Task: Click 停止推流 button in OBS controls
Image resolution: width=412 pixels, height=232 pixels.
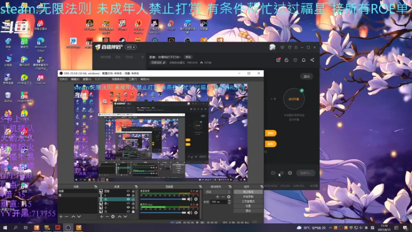Action: point(248,192)
